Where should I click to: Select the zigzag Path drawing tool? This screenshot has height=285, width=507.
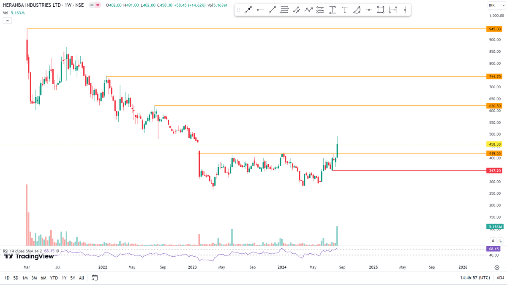click(308, 10)
